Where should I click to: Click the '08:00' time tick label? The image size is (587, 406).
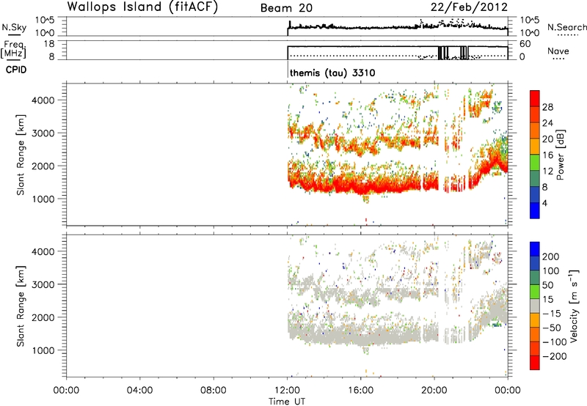213,391
